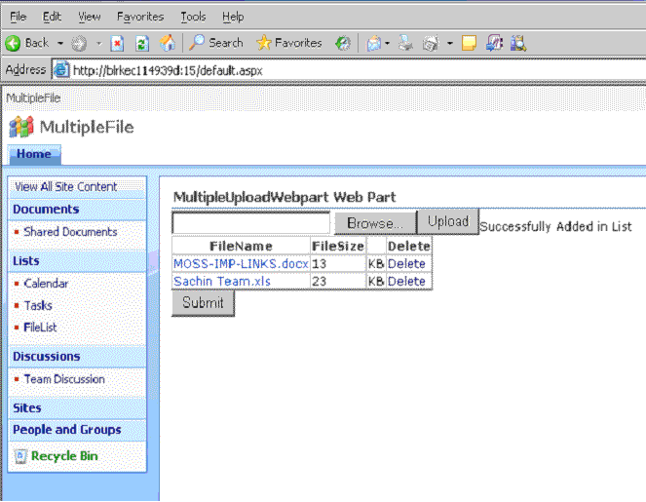Click the Upload button
This screenshot has height=502, width=646.
point(448,221)
